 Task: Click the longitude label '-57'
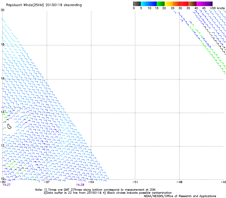coord(46,182)
